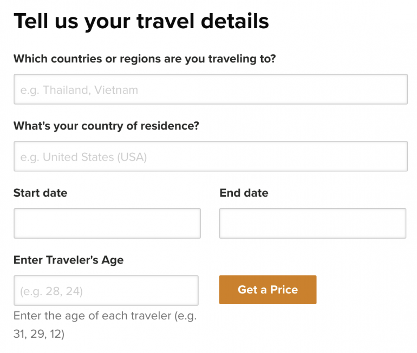Viewport: 417px width, 353px height.
Task: Click the 'Which countries or regions' label
Action: click(x=145, y=59)
